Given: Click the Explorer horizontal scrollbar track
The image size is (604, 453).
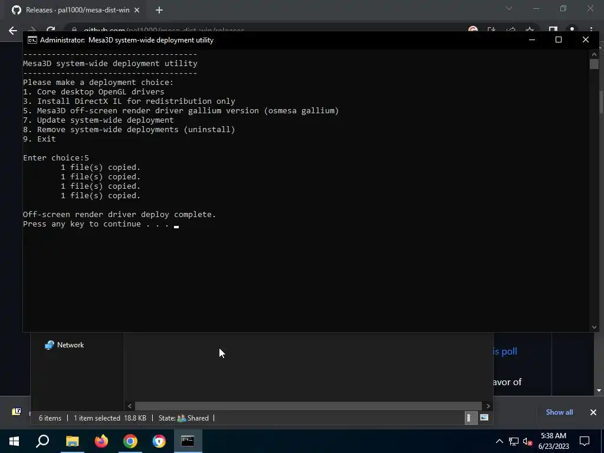Looking at the screenshot, I should [308, 406].
